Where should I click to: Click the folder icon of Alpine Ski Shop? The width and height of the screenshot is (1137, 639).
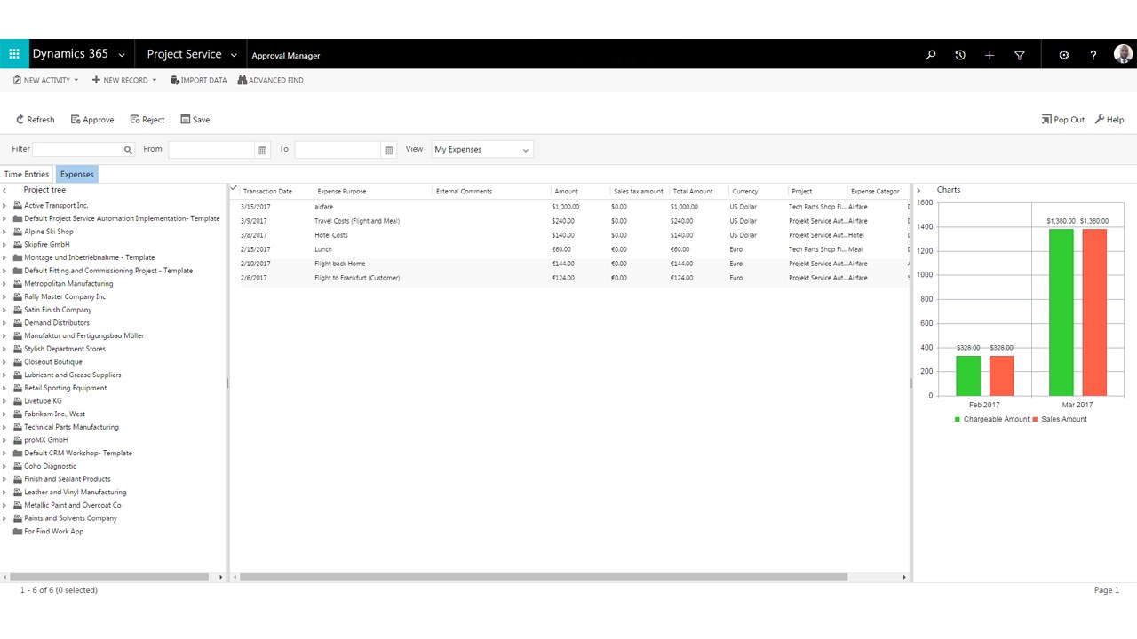pyautogui.click(x=18, y=232)
